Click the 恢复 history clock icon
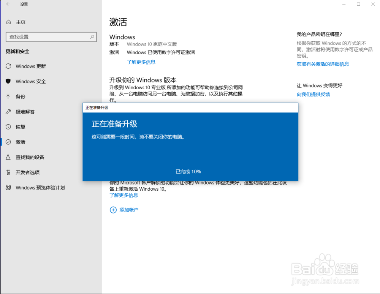 (8, 126)
